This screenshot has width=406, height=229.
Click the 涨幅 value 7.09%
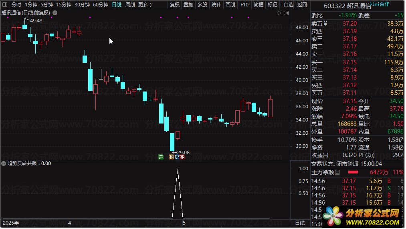click(x=349, y=116)
